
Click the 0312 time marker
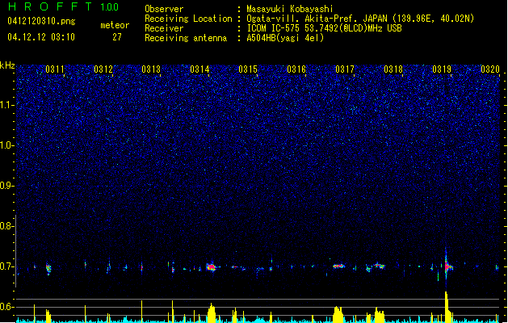[103, 69]
